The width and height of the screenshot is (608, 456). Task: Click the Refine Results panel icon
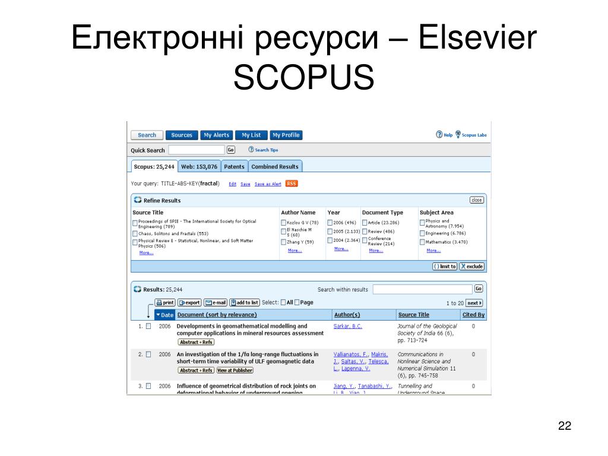(138, 199)
